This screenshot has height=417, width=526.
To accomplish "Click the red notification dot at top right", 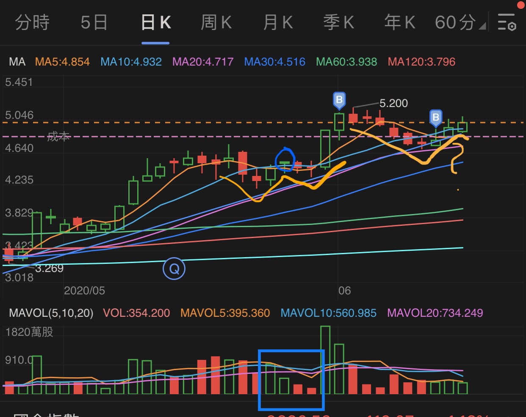I will [x=521, y=5].
